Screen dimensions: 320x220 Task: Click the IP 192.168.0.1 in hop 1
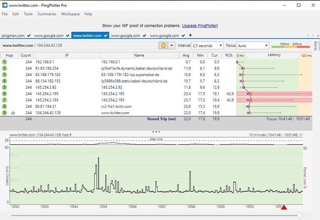45,62
